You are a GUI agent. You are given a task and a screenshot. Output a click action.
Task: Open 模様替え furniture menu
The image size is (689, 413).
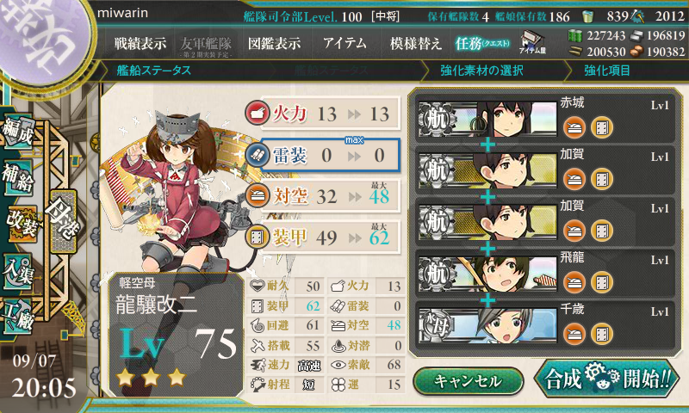click(x=415, y=43)
